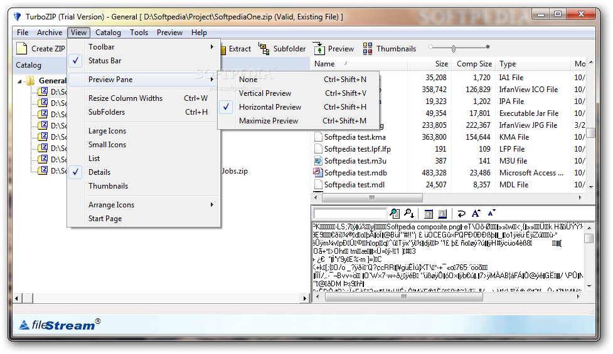
Task: Click the Create ZIP toolbar icon
Action: tap(22, 48)
